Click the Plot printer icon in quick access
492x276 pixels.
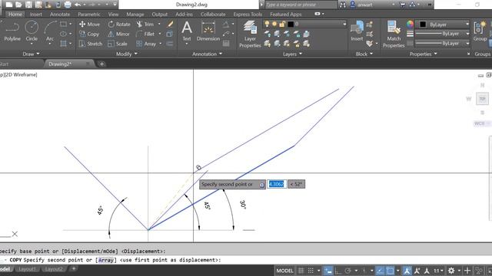68,5
